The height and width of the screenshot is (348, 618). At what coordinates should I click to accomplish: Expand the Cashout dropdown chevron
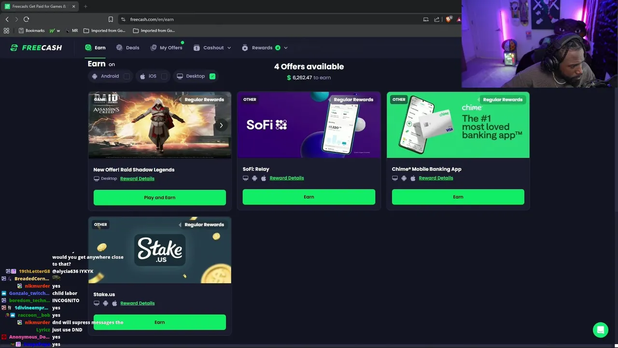coord(229,48)
